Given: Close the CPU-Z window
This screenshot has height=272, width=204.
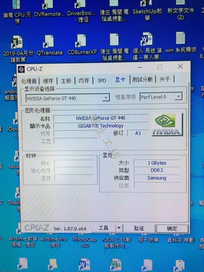Looking at the screenshot, I should tap(180, 66).
